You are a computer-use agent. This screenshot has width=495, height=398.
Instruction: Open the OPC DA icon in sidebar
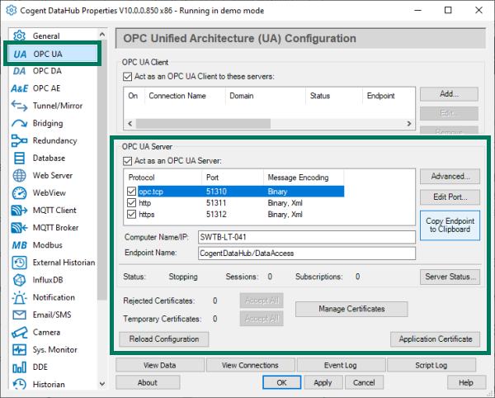pyautogui.click(x=19, y=71)
